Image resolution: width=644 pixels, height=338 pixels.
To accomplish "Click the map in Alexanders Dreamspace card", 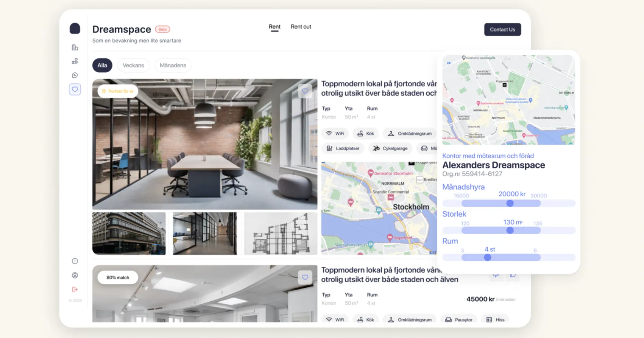I will pyautogui.click(x=508, y=100).
